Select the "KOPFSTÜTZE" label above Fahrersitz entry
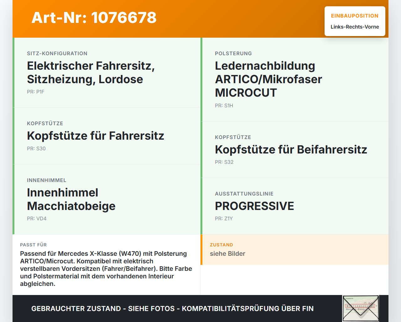 [45, 123]
